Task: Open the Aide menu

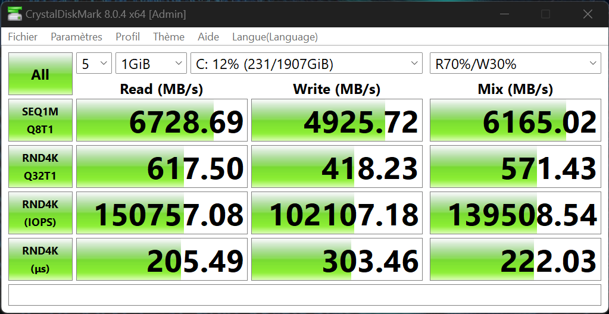Action: point(208,37)
